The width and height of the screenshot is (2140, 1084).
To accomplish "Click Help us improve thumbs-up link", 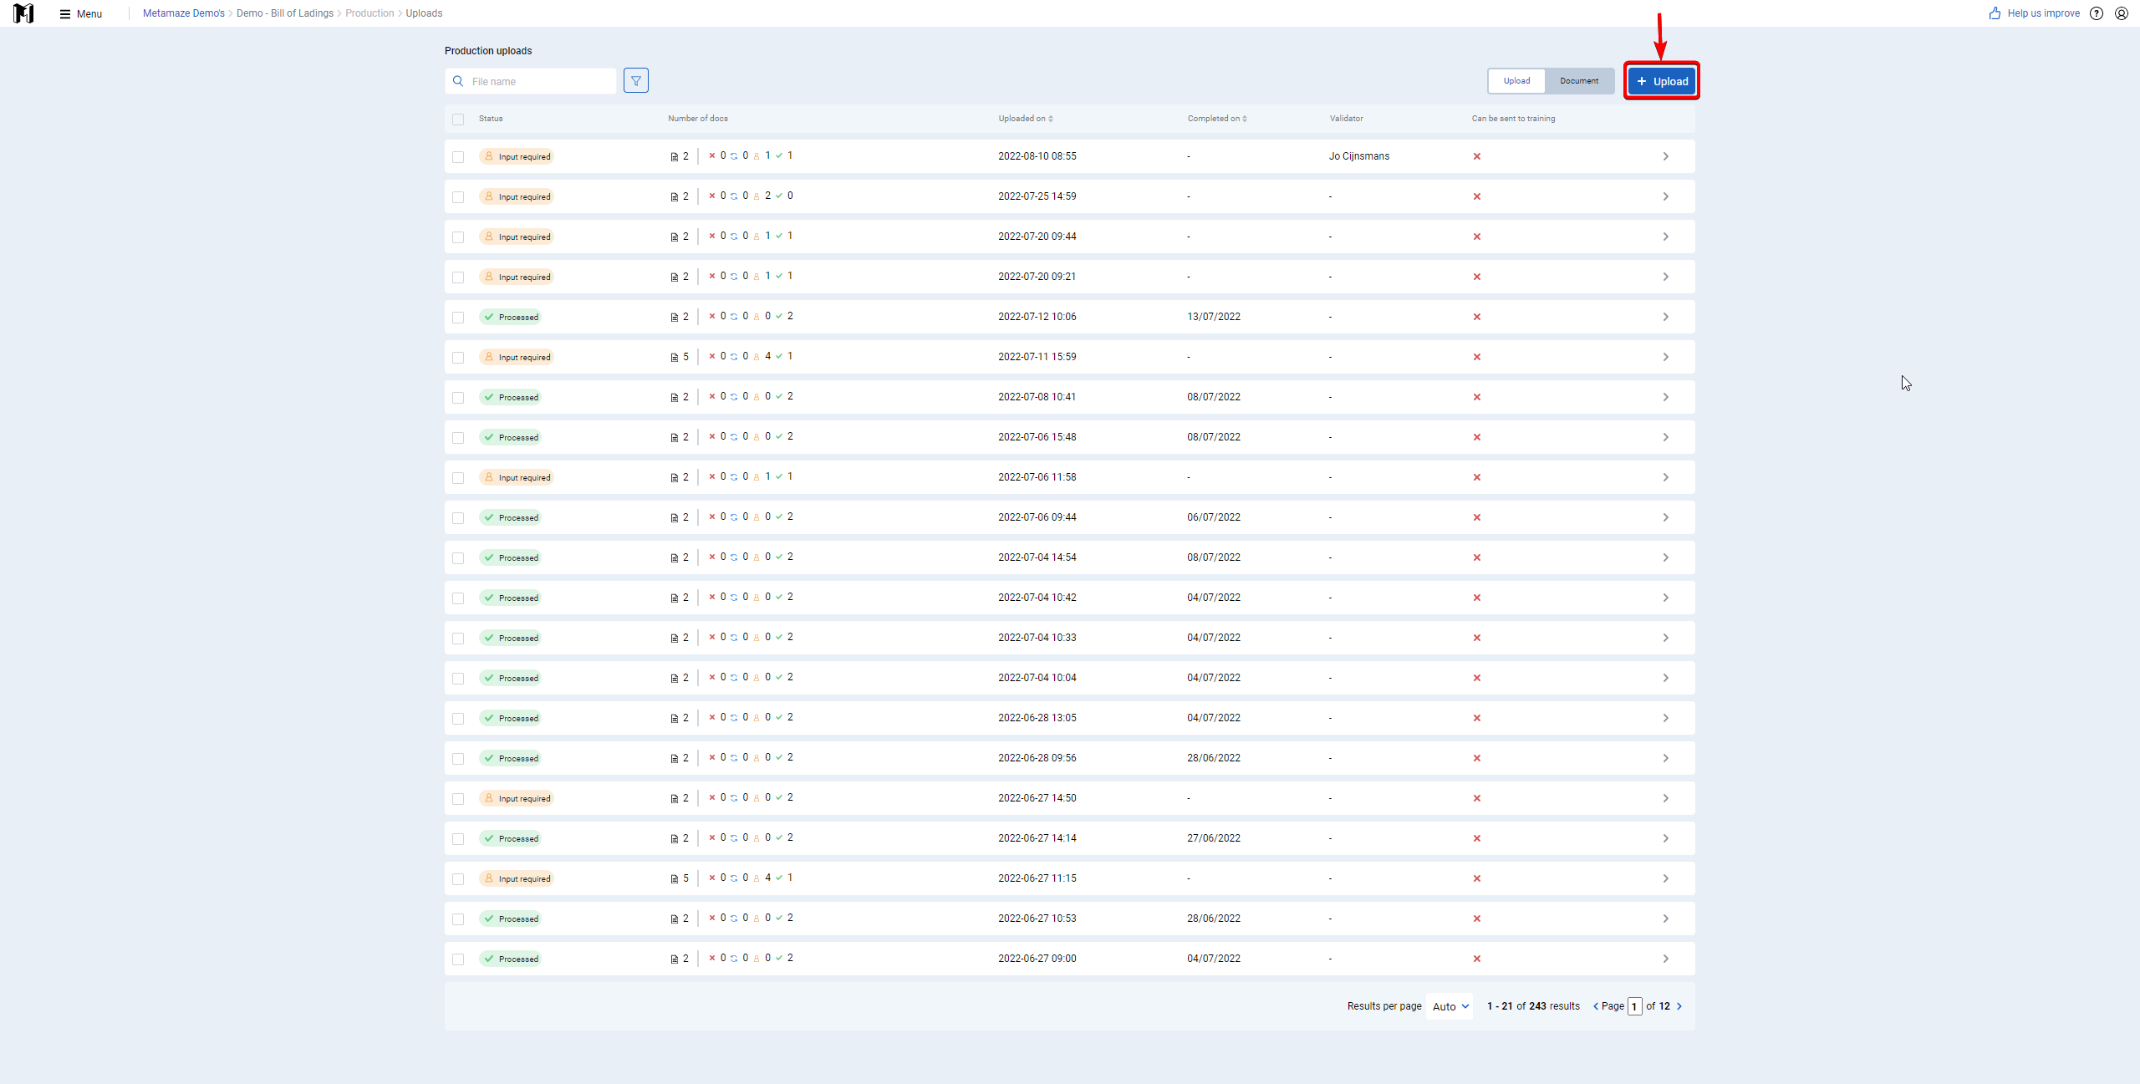I will (2034, 13).
